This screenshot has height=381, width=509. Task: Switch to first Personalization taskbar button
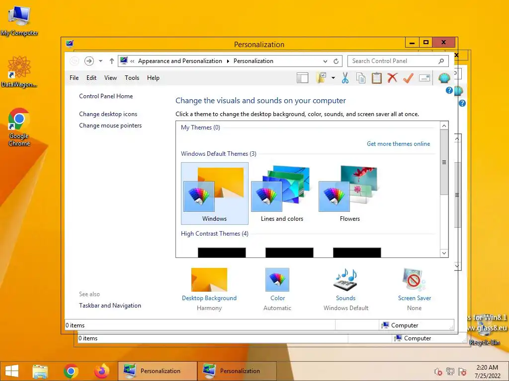[x=158, y=371]
